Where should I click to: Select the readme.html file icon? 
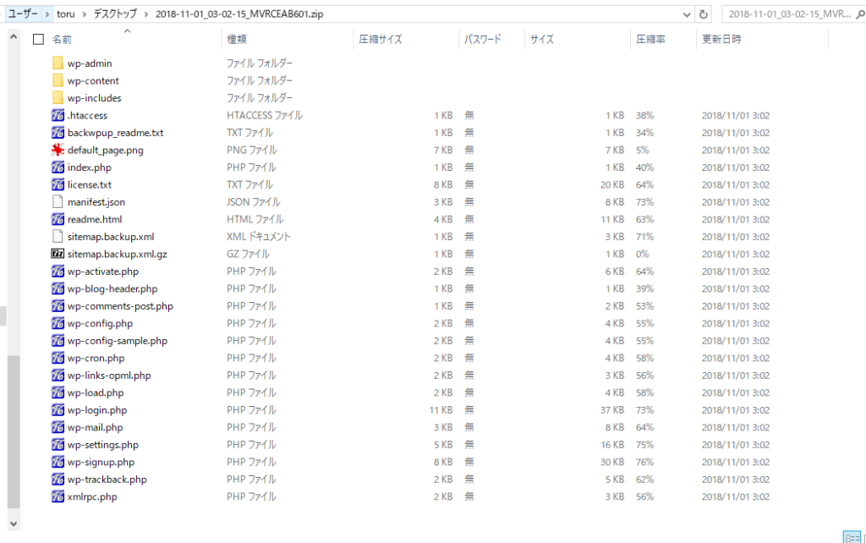click(x=58, y=219)
